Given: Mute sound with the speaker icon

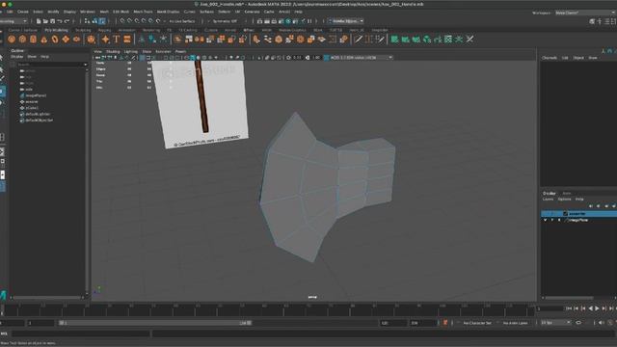Looking at the screenshot, I should pyautogui.click(x=601, y=323).
